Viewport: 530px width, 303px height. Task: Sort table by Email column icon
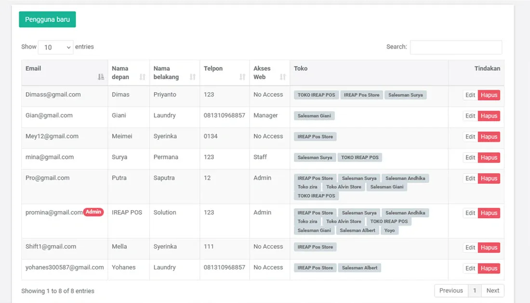click(101, 77)
